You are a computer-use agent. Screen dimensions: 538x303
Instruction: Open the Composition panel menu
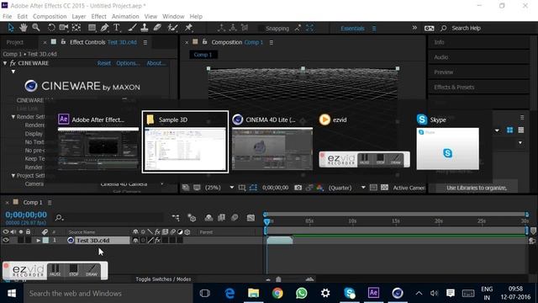click(271, 42)
